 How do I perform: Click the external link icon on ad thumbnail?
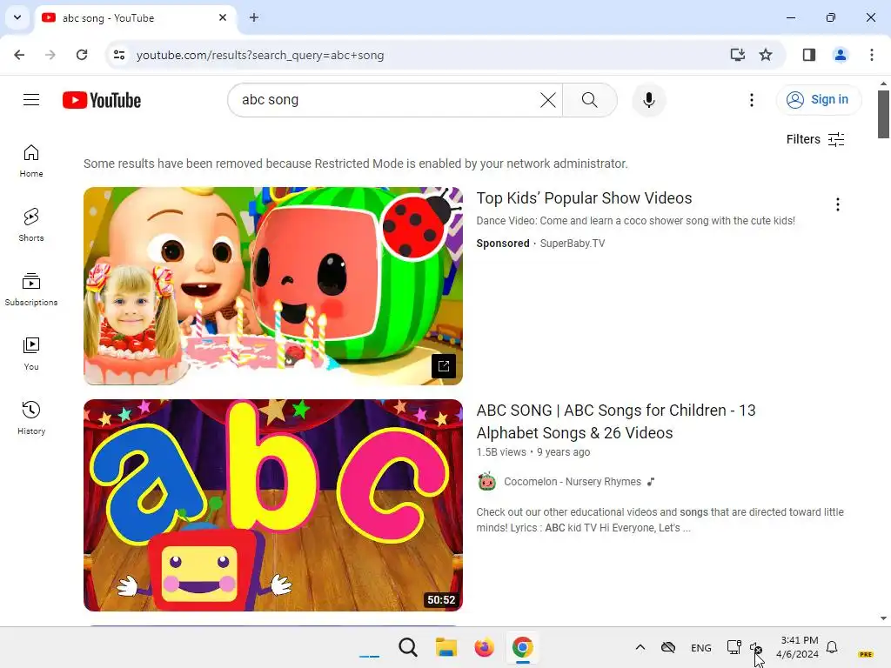point(443,366)
